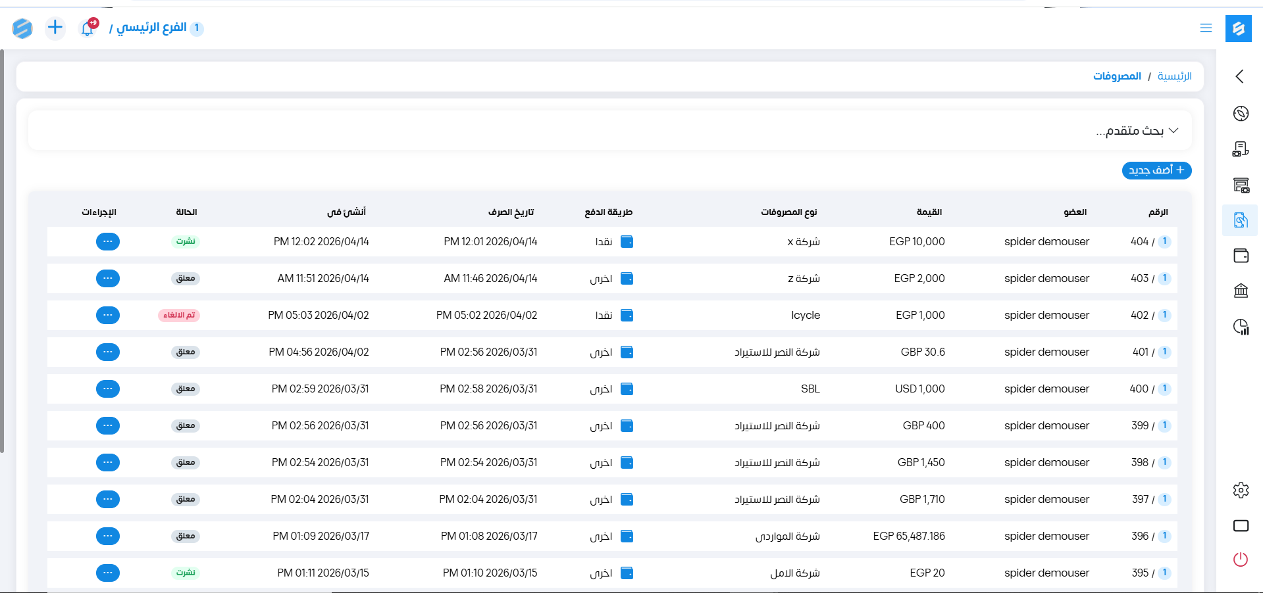Open actions menu for expense 396
Screen dimensions: 1263x593
point(108,536)
